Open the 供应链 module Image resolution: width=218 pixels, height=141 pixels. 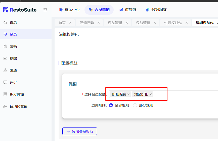tap(128, 10)
